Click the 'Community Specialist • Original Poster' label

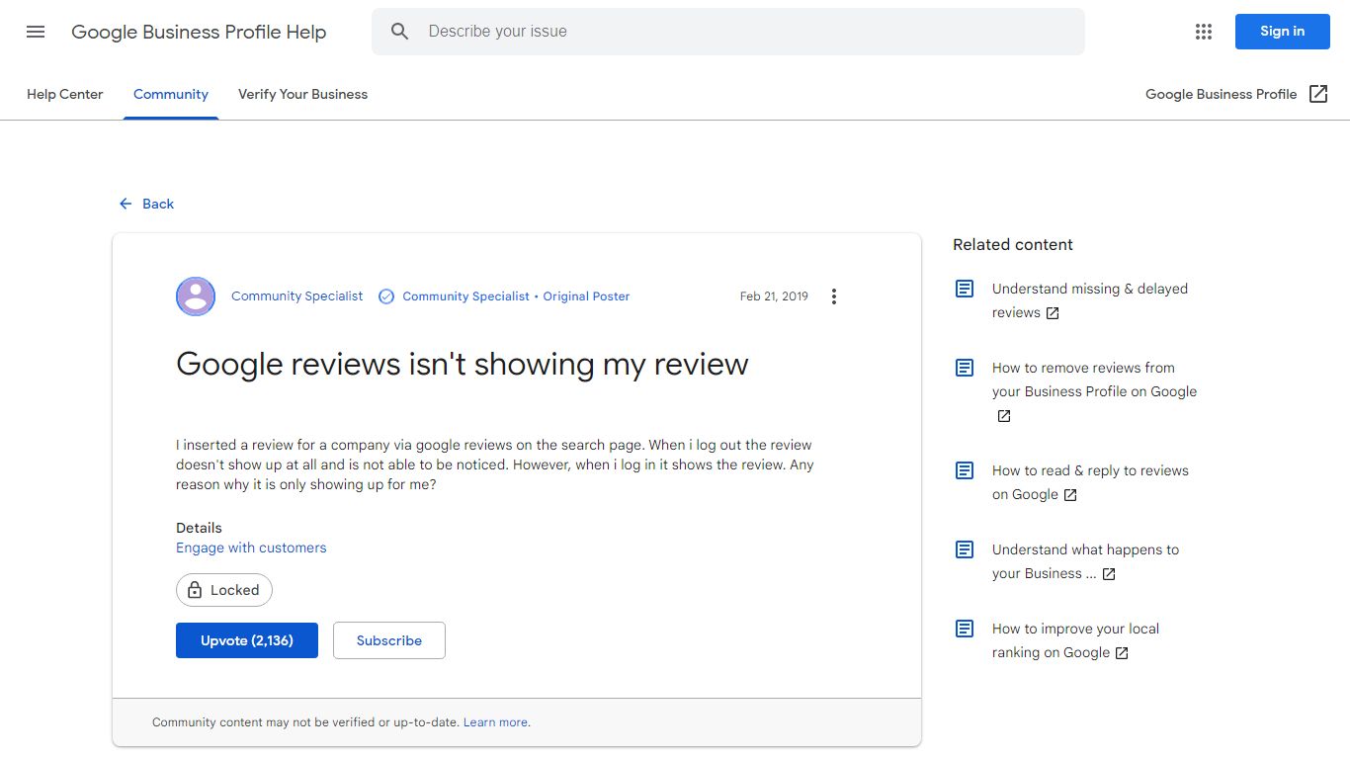tap(516, 296)
